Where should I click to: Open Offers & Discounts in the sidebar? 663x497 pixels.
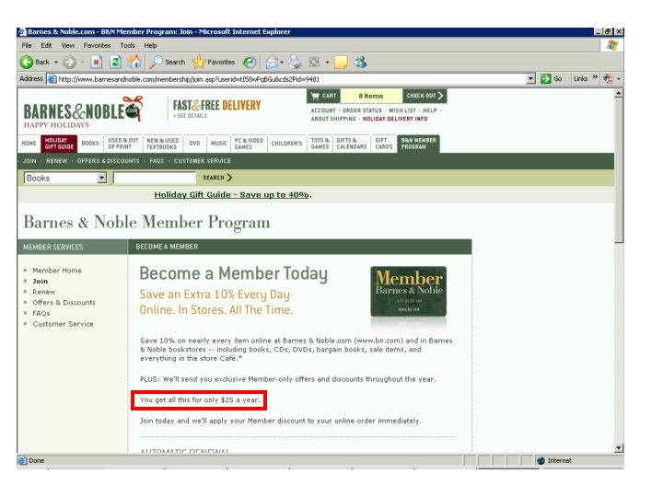click(64, 303)
